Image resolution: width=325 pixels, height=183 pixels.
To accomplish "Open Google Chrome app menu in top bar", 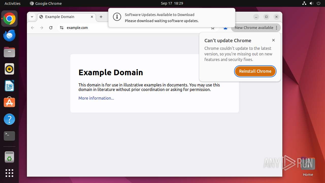I will [46, 3].
